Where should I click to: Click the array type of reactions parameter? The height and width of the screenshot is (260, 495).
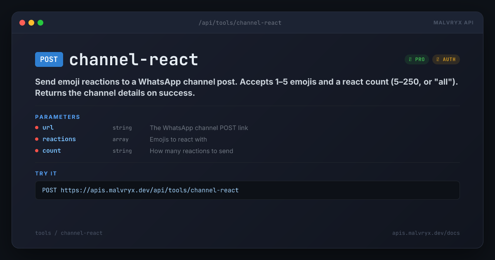point(120,139)
